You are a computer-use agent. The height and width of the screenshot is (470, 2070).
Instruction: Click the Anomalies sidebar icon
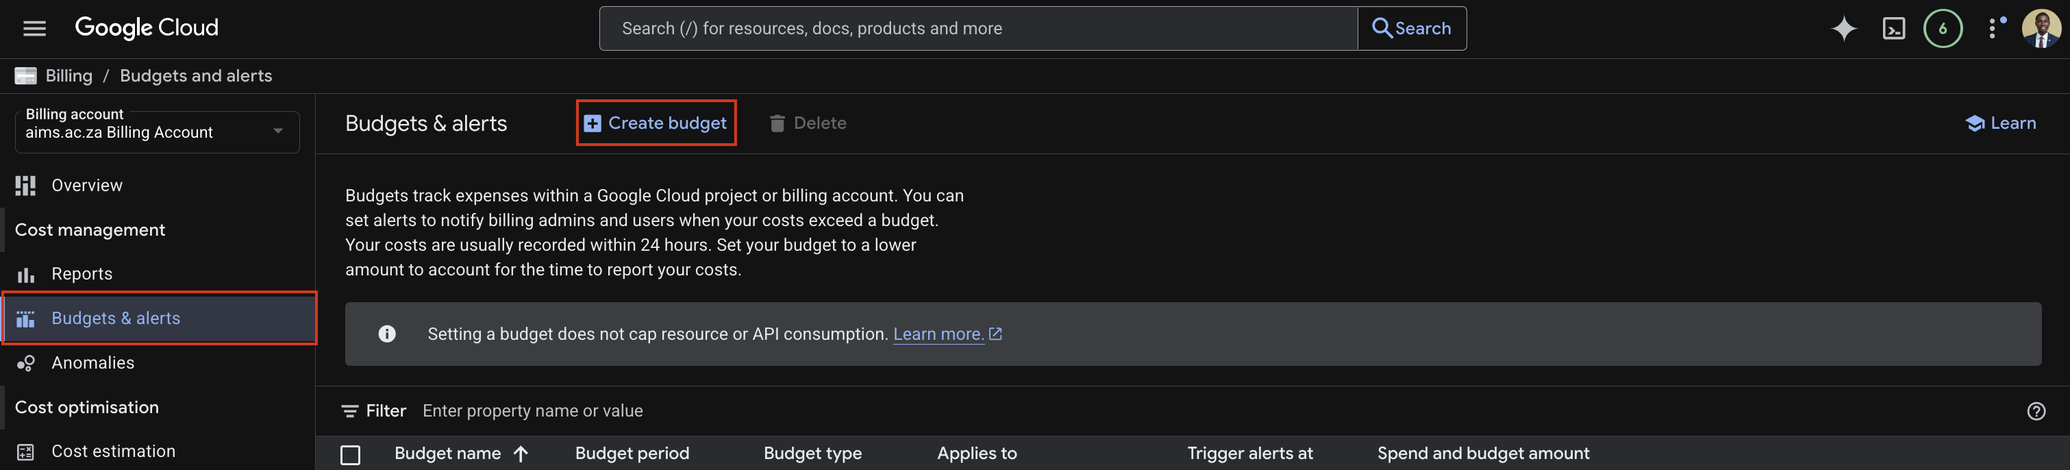point(26,363)
